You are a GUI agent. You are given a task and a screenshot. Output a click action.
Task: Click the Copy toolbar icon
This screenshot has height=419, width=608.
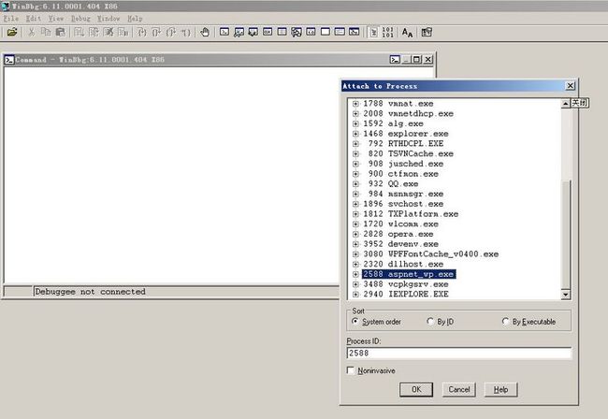46,32
